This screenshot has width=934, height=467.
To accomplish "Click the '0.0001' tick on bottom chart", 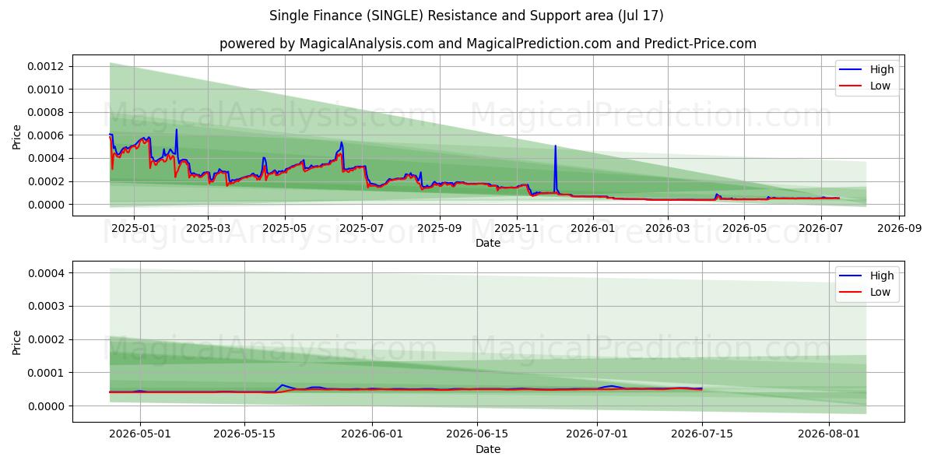I will (x=47, y=373).
